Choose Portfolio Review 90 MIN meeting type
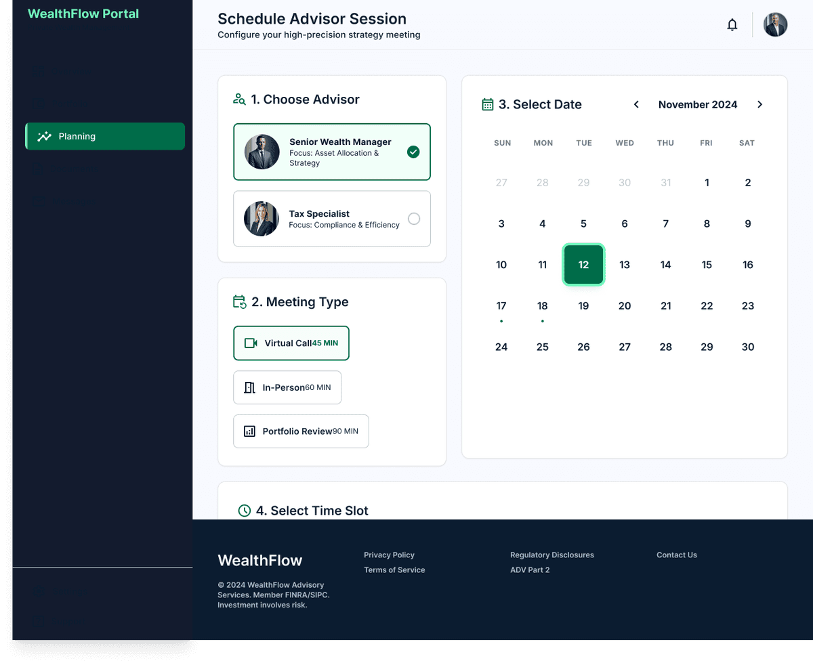The width and height of the screenshot is (813, 665). (301, 431)
